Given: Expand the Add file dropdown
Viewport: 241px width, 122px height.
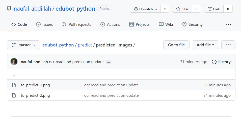Looking at the screenshot, I should pyautogui.click(x=205, y=45).
